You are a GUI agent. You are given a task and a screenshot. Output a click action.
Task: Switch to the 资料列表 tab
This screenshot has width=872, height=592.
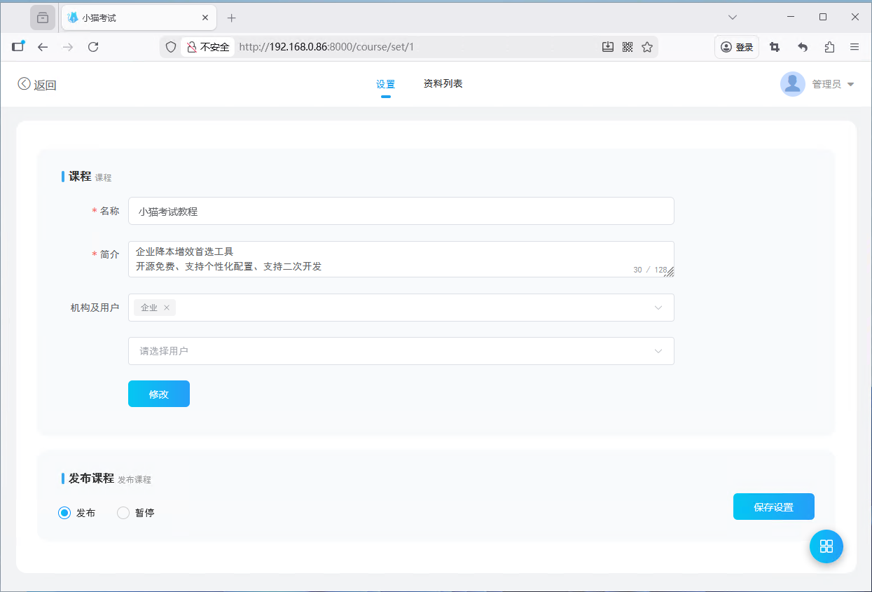[x=443, y=83]
